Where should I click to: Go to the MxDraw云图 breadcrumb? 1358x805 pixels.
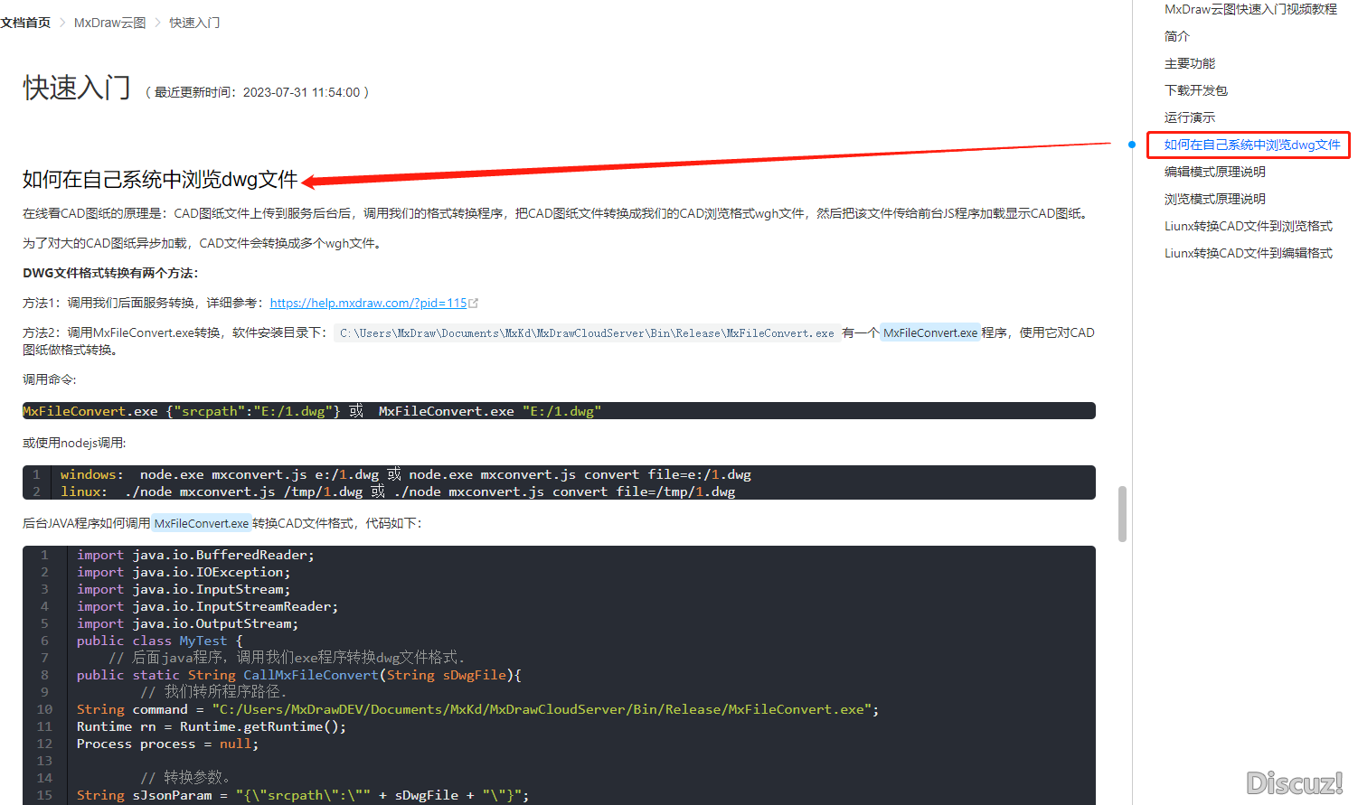click(109, 23)
